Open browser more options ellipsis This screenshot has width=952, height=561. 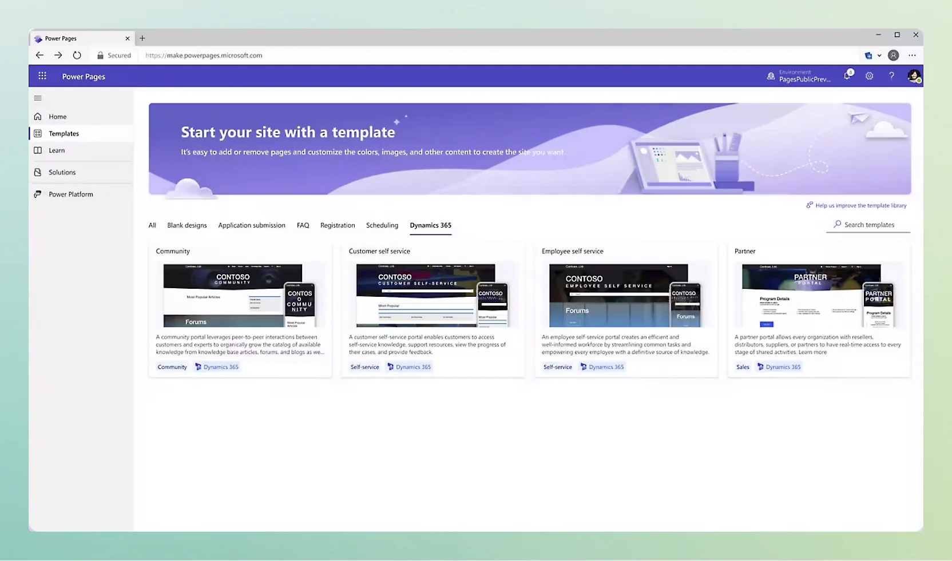coord(912,55)
